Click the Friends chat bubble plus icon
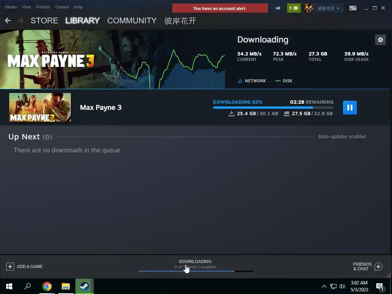The image size is (392, 294). [379, 267]
